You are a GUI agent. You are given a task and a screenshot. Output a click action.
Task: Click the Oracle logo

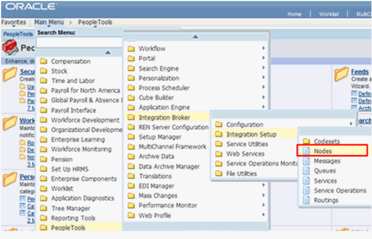31,6
